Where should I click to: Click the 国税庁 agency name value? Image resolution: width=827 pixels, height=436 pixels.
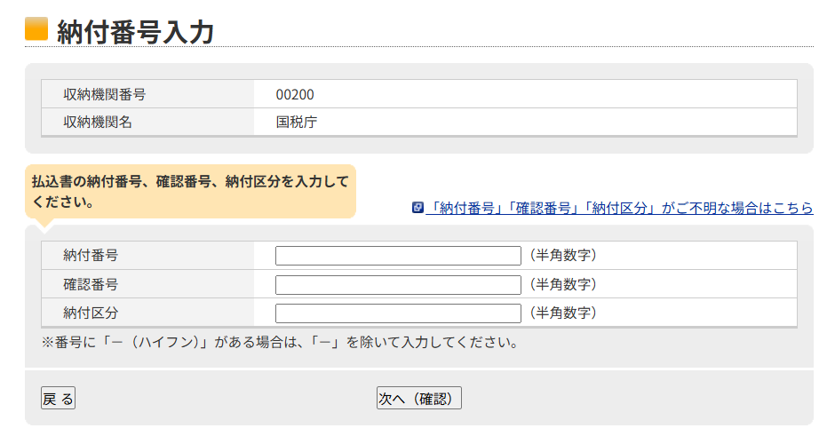[x=296, y=123]
